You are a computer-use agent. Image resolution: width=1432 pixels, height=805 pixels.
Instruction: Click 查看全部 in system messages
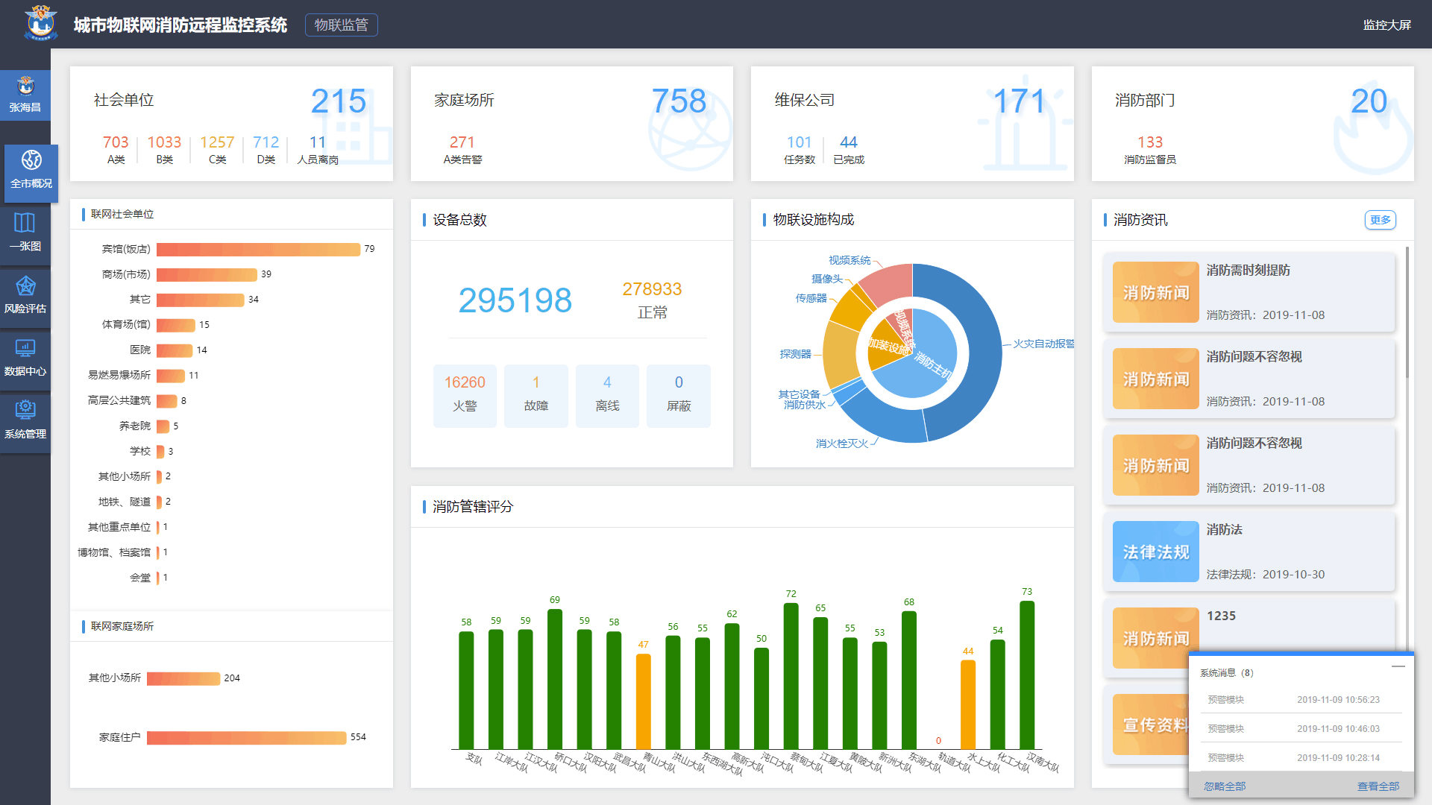pos(1378,786)
